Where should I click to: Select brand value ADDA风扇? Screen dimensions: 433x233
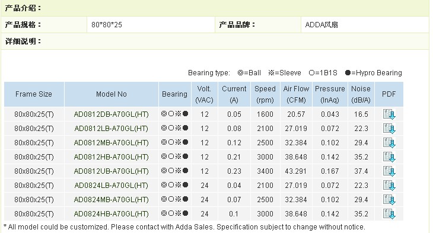321,25
